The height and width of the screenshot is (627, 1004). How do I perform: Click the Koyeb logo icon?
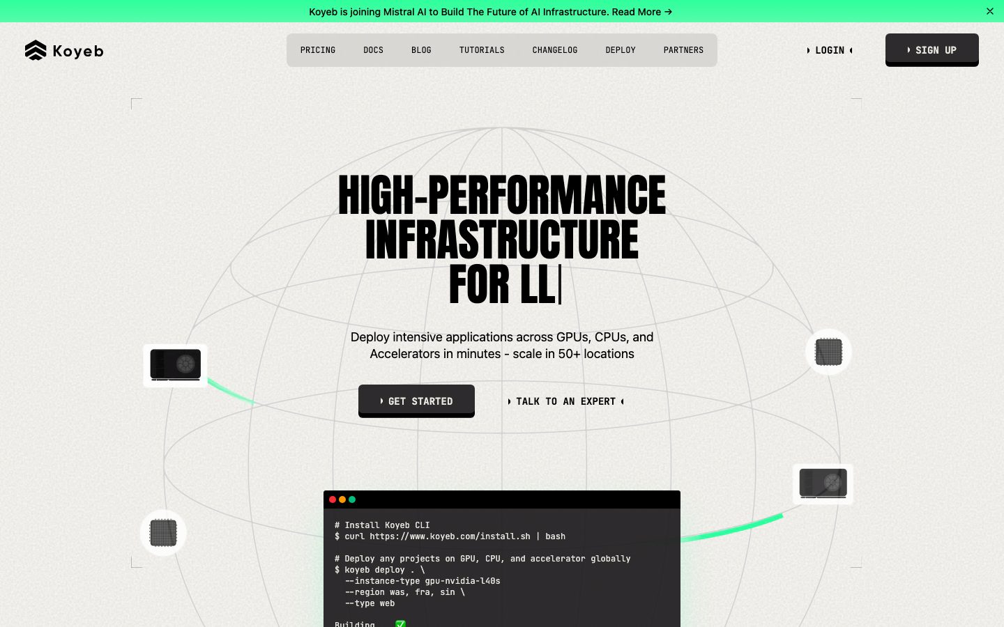tap(36, 50)
